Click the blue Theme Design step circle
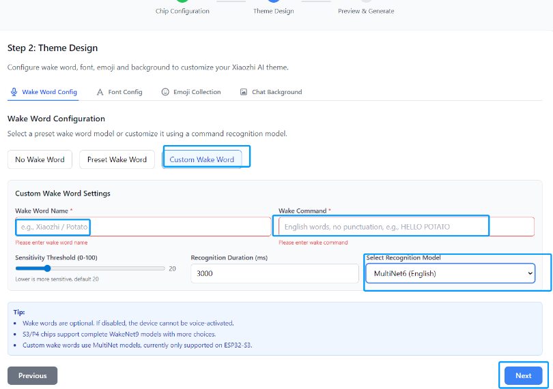 point(273,1)
